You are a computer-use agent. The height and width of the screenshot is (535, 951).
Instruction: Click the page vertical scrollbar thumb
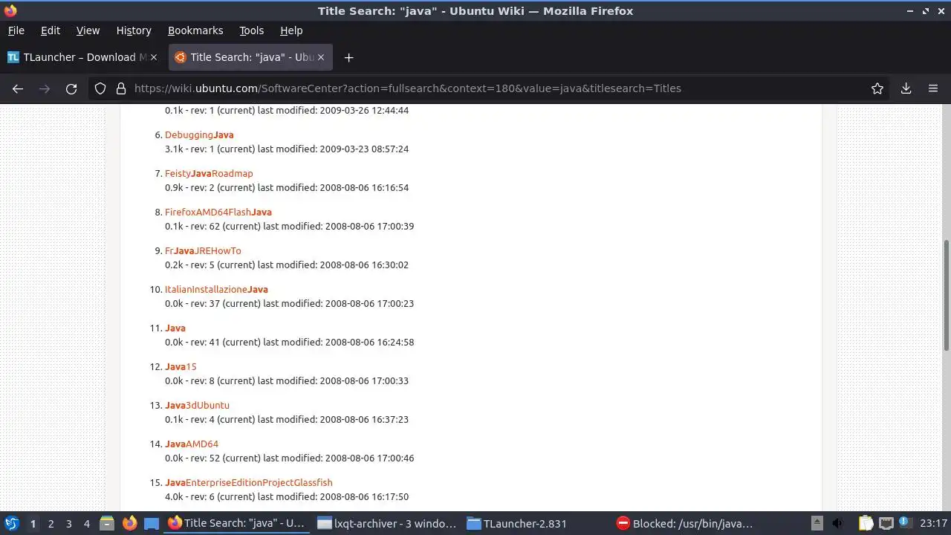[946, 295]
